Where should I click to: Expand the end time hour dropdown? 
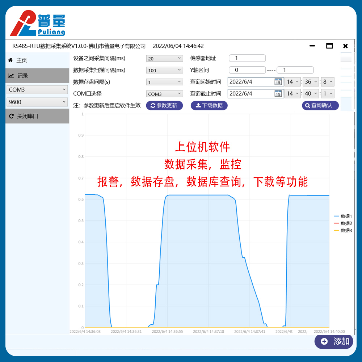pyautogui.click(x=292, y=93)
